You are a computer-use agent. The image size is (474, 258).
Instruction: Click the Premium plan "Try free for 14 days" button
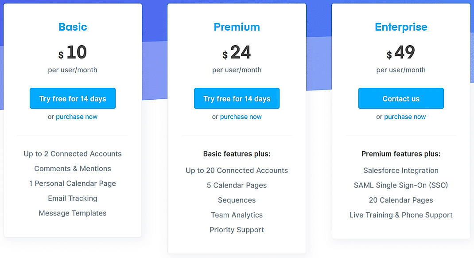point(237,98)
